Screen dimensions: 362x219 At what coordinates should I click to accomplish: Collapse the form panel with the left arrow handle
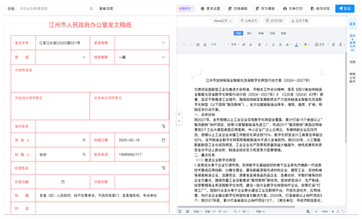tap(179, 114)
